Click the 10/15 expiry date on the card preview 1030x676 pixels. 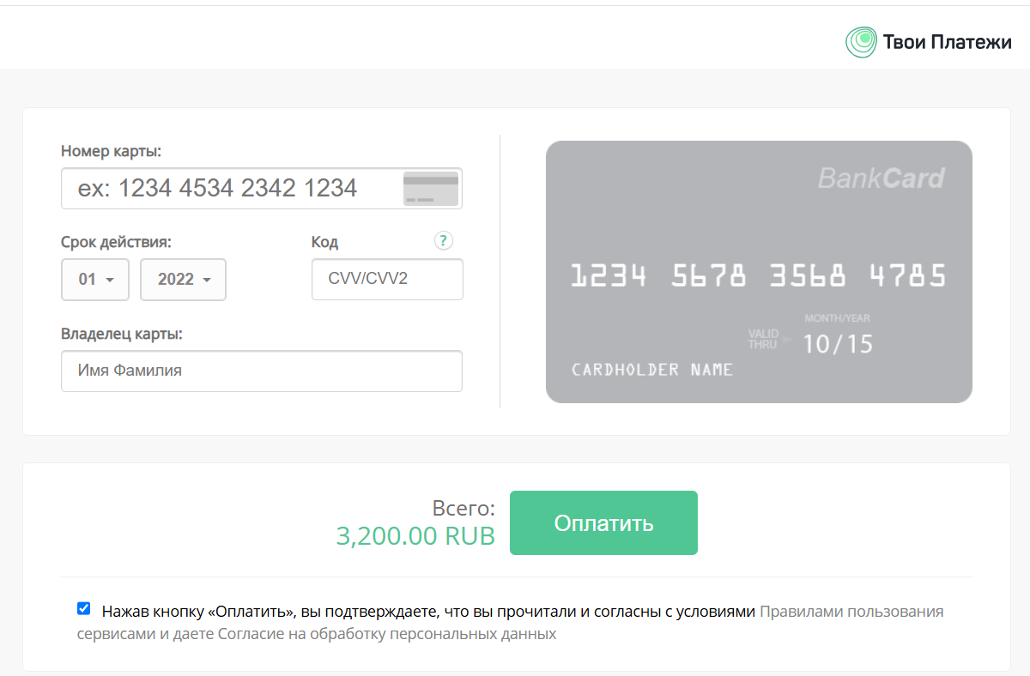[x=838, y=344]
